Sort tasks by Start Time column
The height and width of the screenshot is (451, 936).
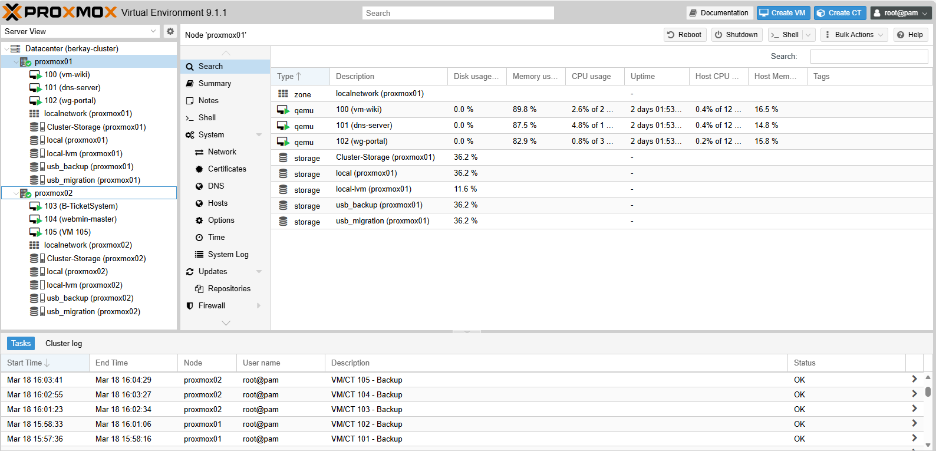tap(25, 363)
